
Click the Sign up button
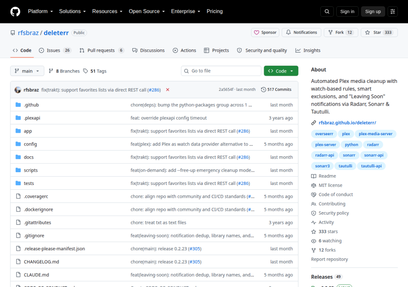click(x=373, y=12)
